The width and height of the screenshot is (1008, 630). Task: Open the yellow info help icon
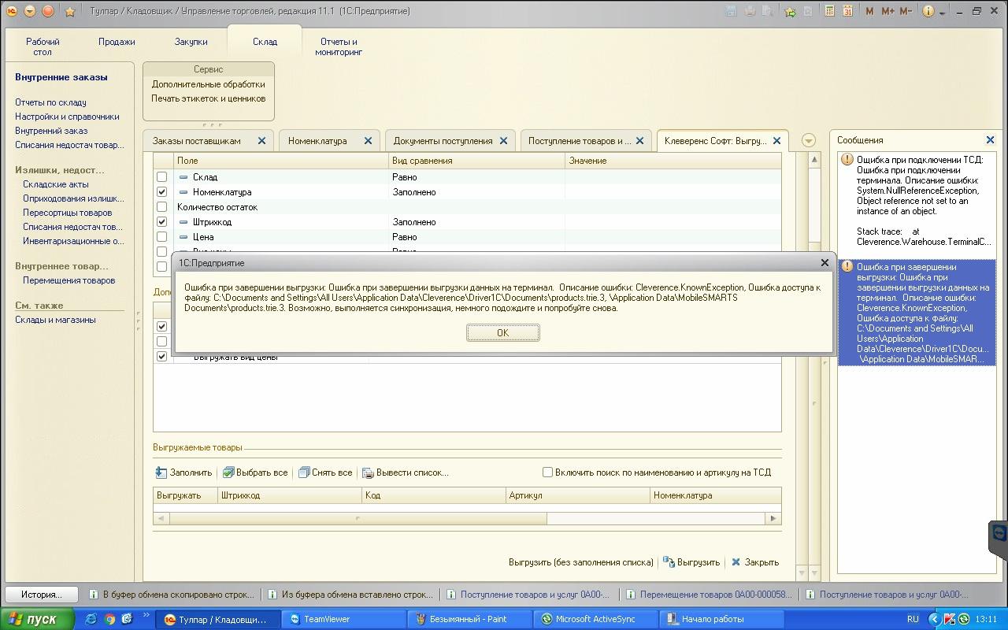tap(928, 11)
